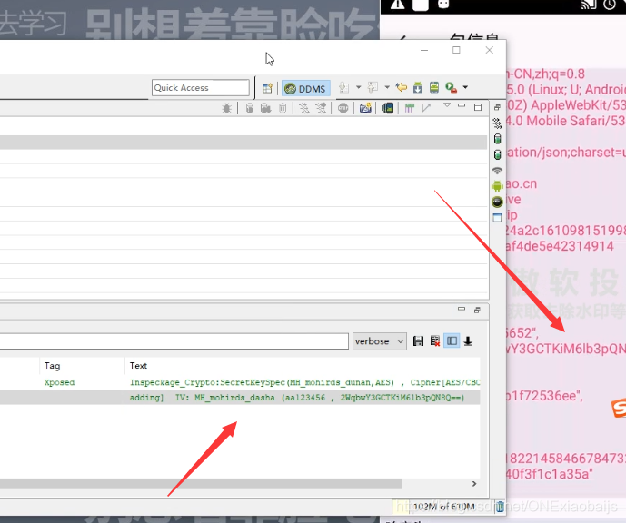Click af4de5e42314914 text in phone window

[x=560, y=247]
